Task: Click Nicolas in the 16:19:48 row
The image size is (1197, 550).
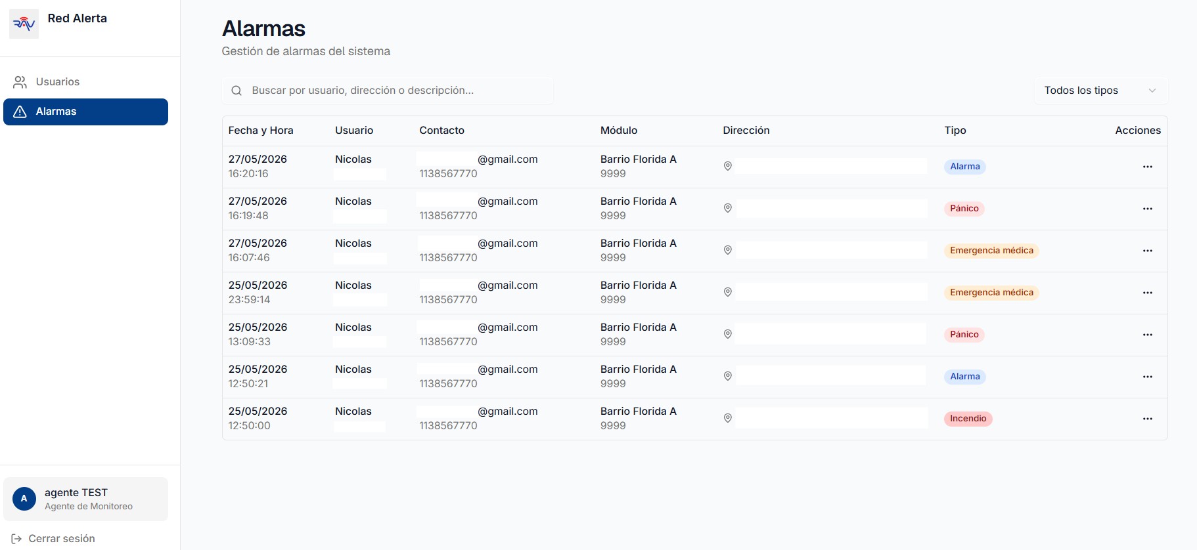Action: click(x=353, y=201)
